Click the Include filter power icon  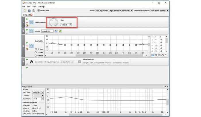tap(31, 31)
